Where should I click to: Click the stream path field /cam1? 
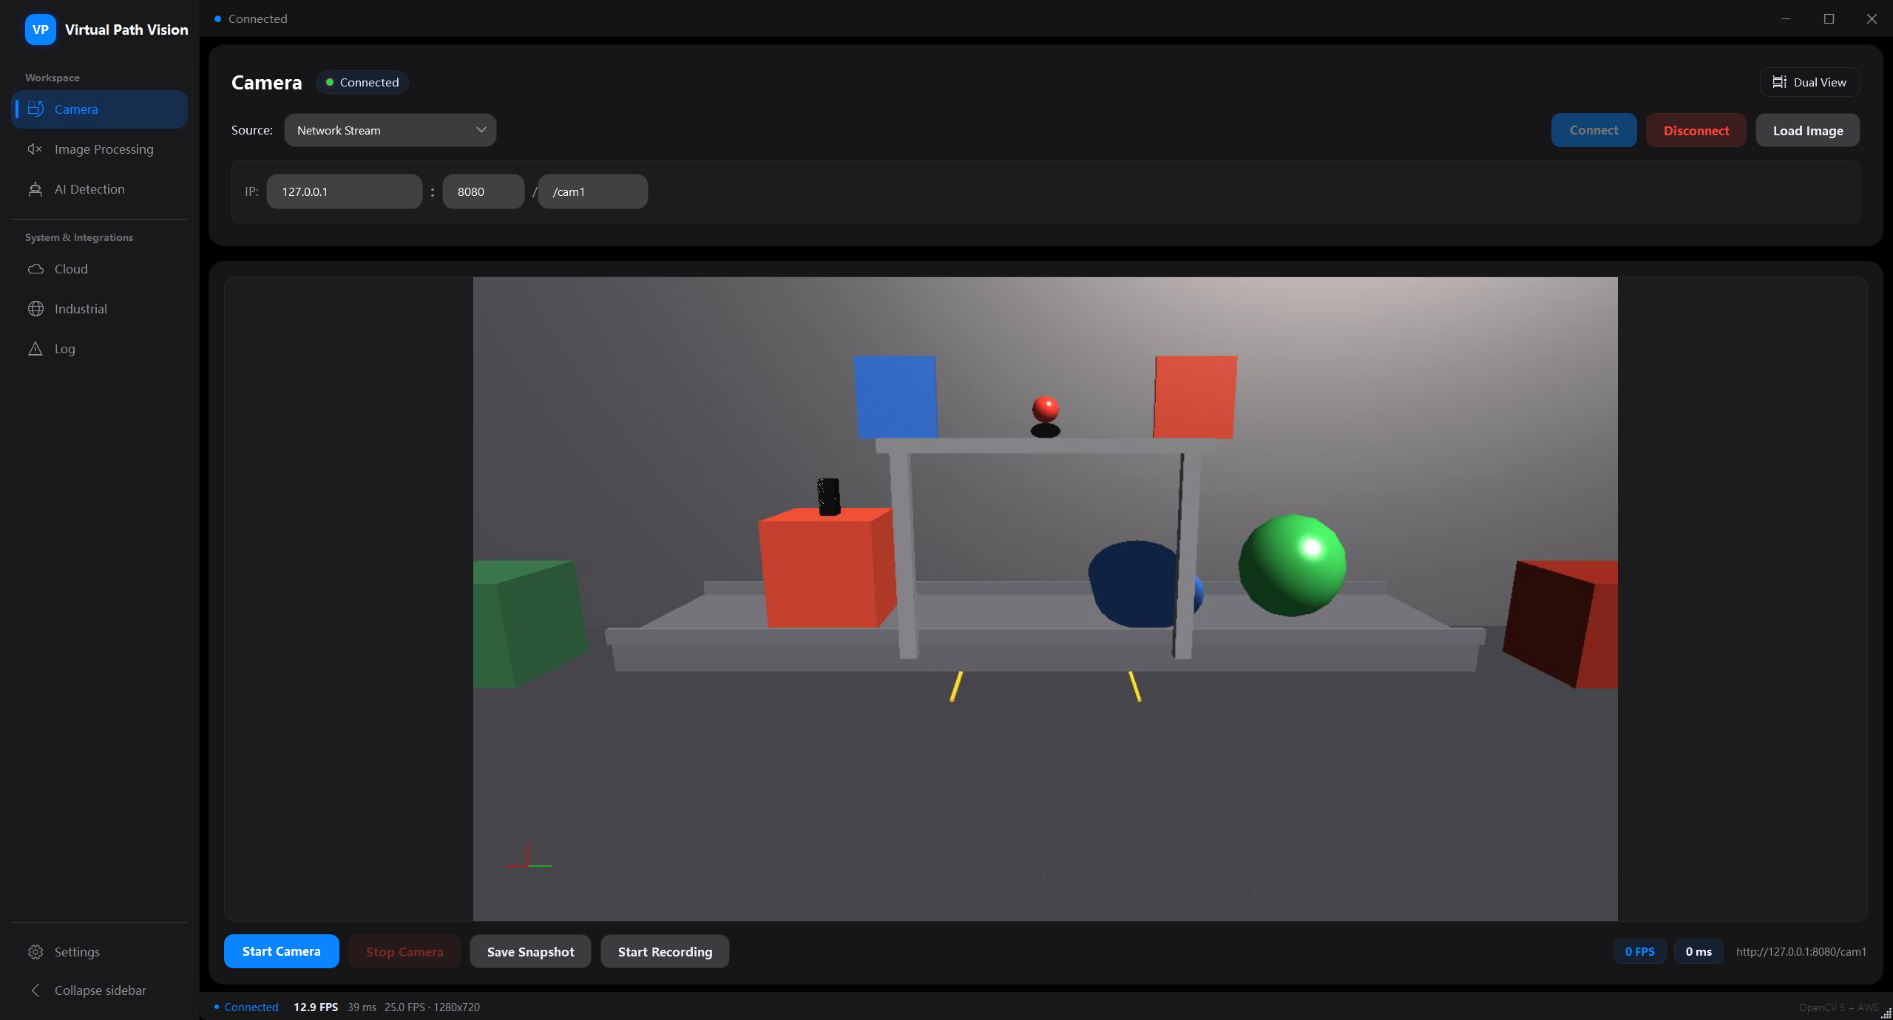point(592,191)
